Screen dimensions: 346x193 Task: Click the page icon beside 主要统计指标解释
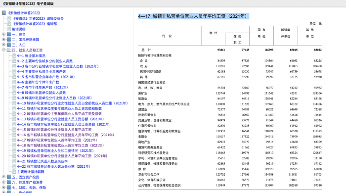point(14,172)
